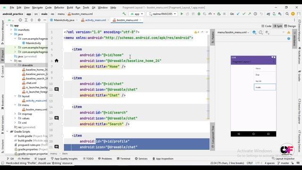Open the menu/bootm_menu.xml file dropdown
The width and height of the screenshot is (302, 170).
[x=233, y=33]
